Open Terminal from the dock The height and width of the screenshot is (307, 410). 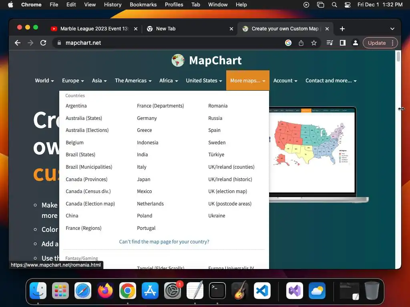click(217, 291)
